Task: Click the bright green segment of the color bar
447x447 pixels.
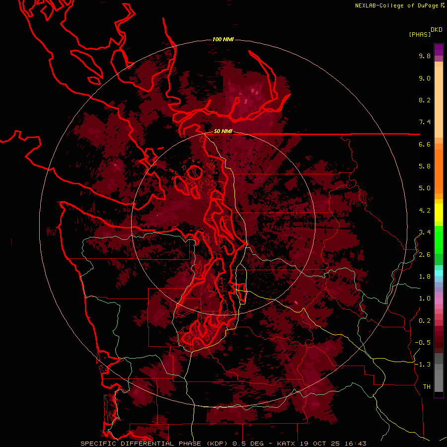Action: tap(439, 239)
